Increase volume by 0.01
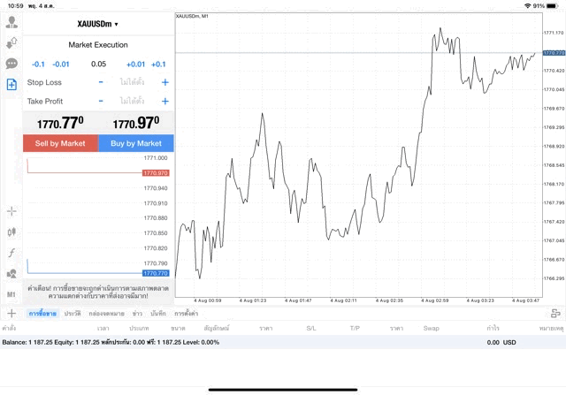566x395 pixels. [135, 65]
